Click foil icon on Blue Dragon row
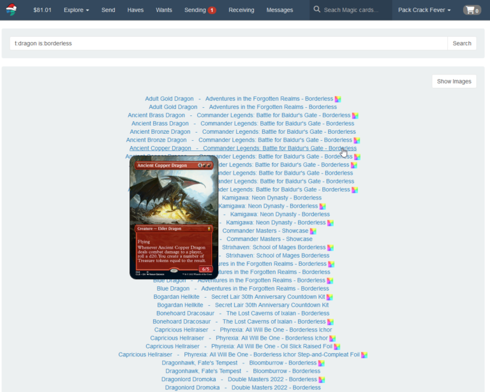Viewport: 490px width, 392px height. [330, 281]
